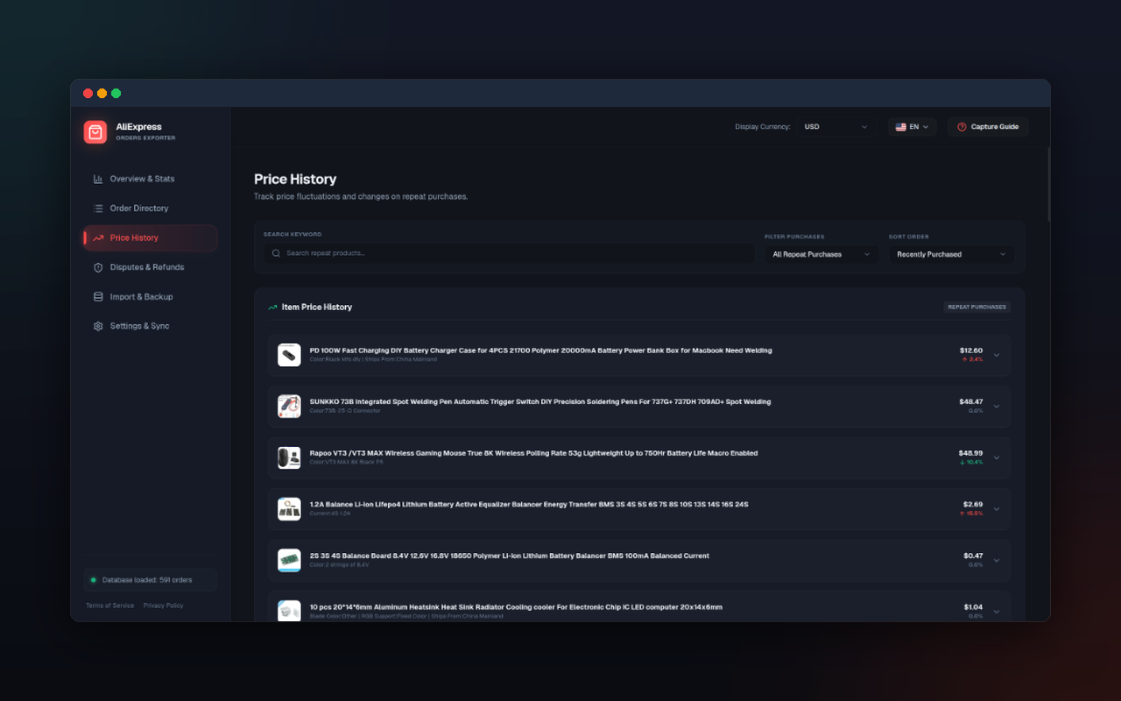Click the US flag language icon
Viewport: 1121px width, 701px height.
click(x=900, y=127)
